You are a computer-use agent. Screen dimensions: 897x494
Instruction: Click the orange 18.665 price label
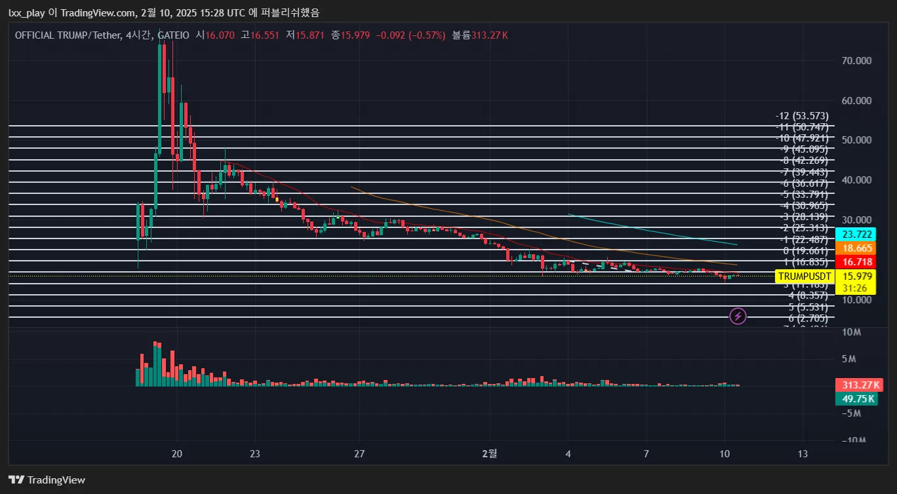click(x=856, y=248)
